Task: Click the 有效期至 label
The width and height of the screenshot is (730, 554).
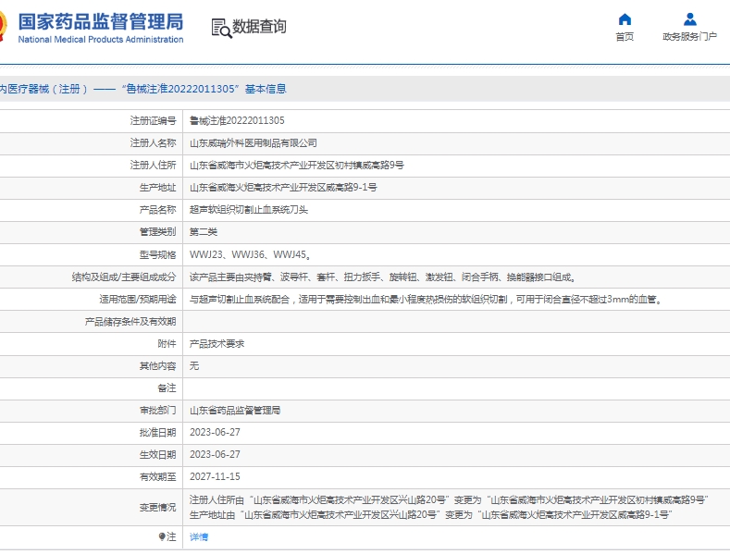Action: pyautogui.click(x=158, y=476)
